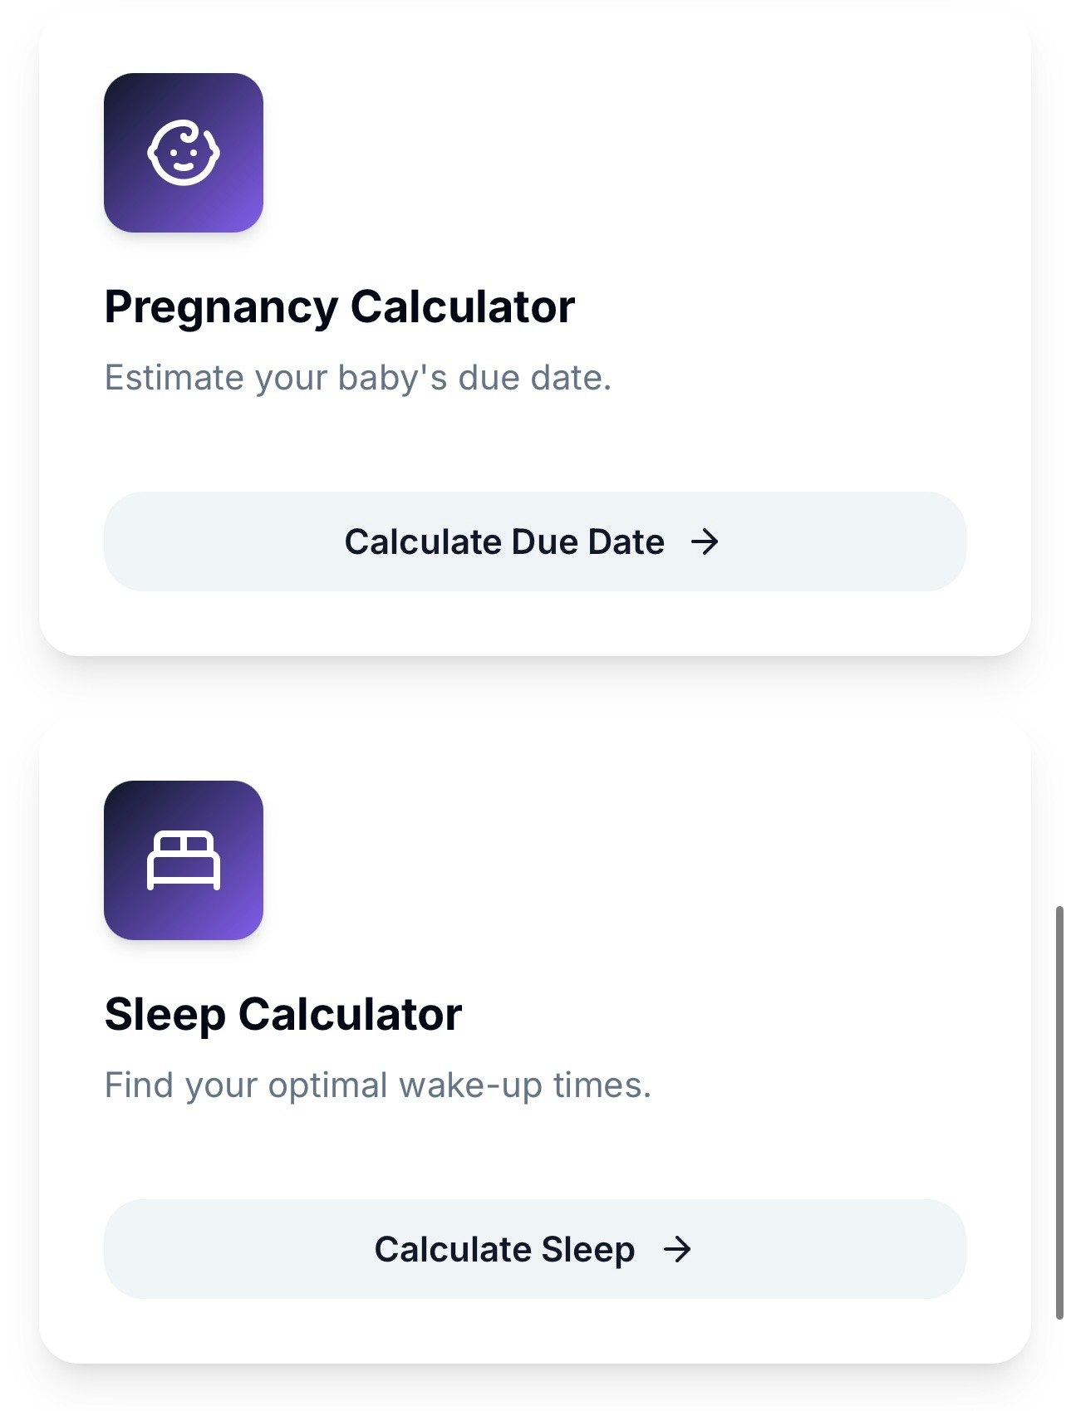Image resolution: width=1071 pixels, height=1411 pixels.
Task: Open the Pregnancy Calculator heading
Action: pyautogui.click(x=339, y=307)
